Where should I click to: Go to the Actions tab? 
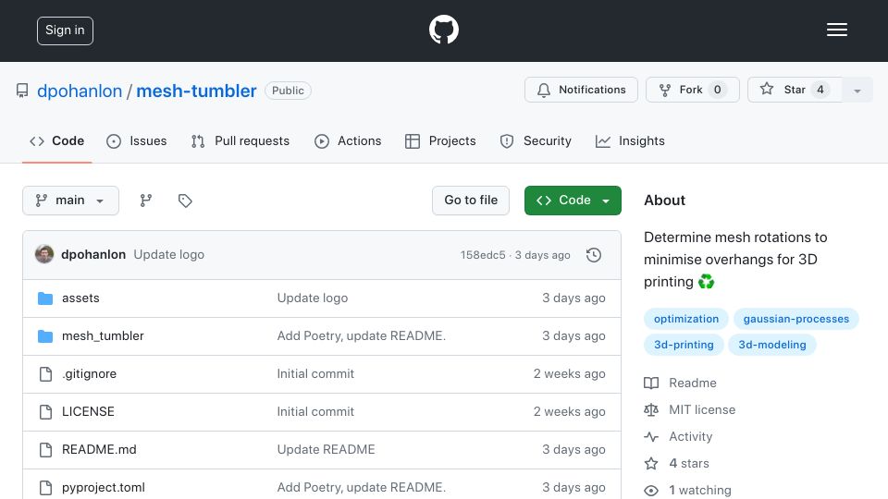pos(348,140)
